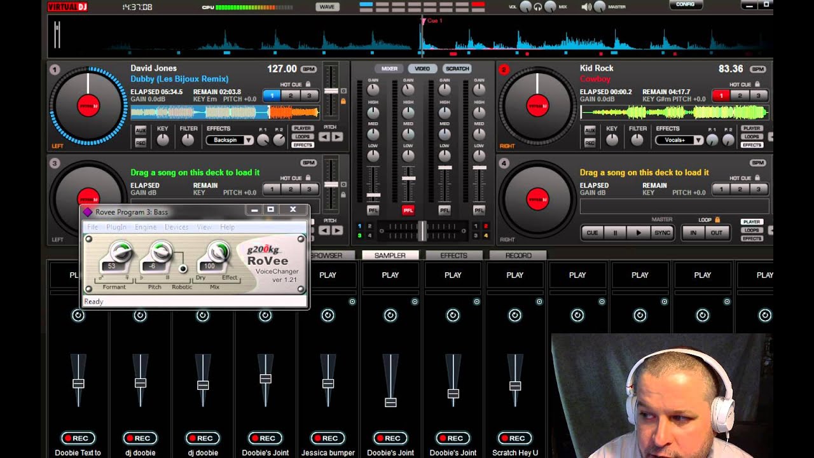Click the Pitch value field showing -6 in Rovee
The image size is (814, 458).
tap(153, 266)
